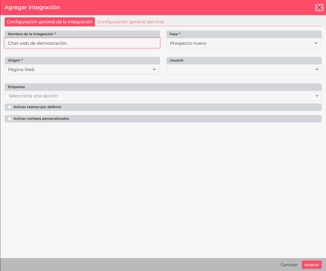Click the Nombre de la integración field
The image size is (326, 271).
[x=82, y=43]
